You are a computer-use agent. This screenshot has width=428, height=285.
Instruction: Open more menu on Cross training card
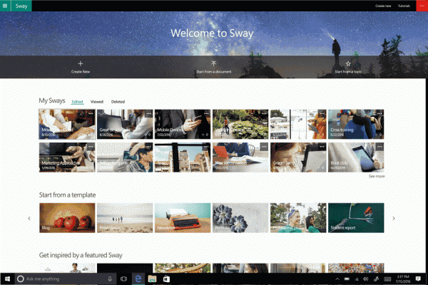pyautogui.click(x=379, y=113)
